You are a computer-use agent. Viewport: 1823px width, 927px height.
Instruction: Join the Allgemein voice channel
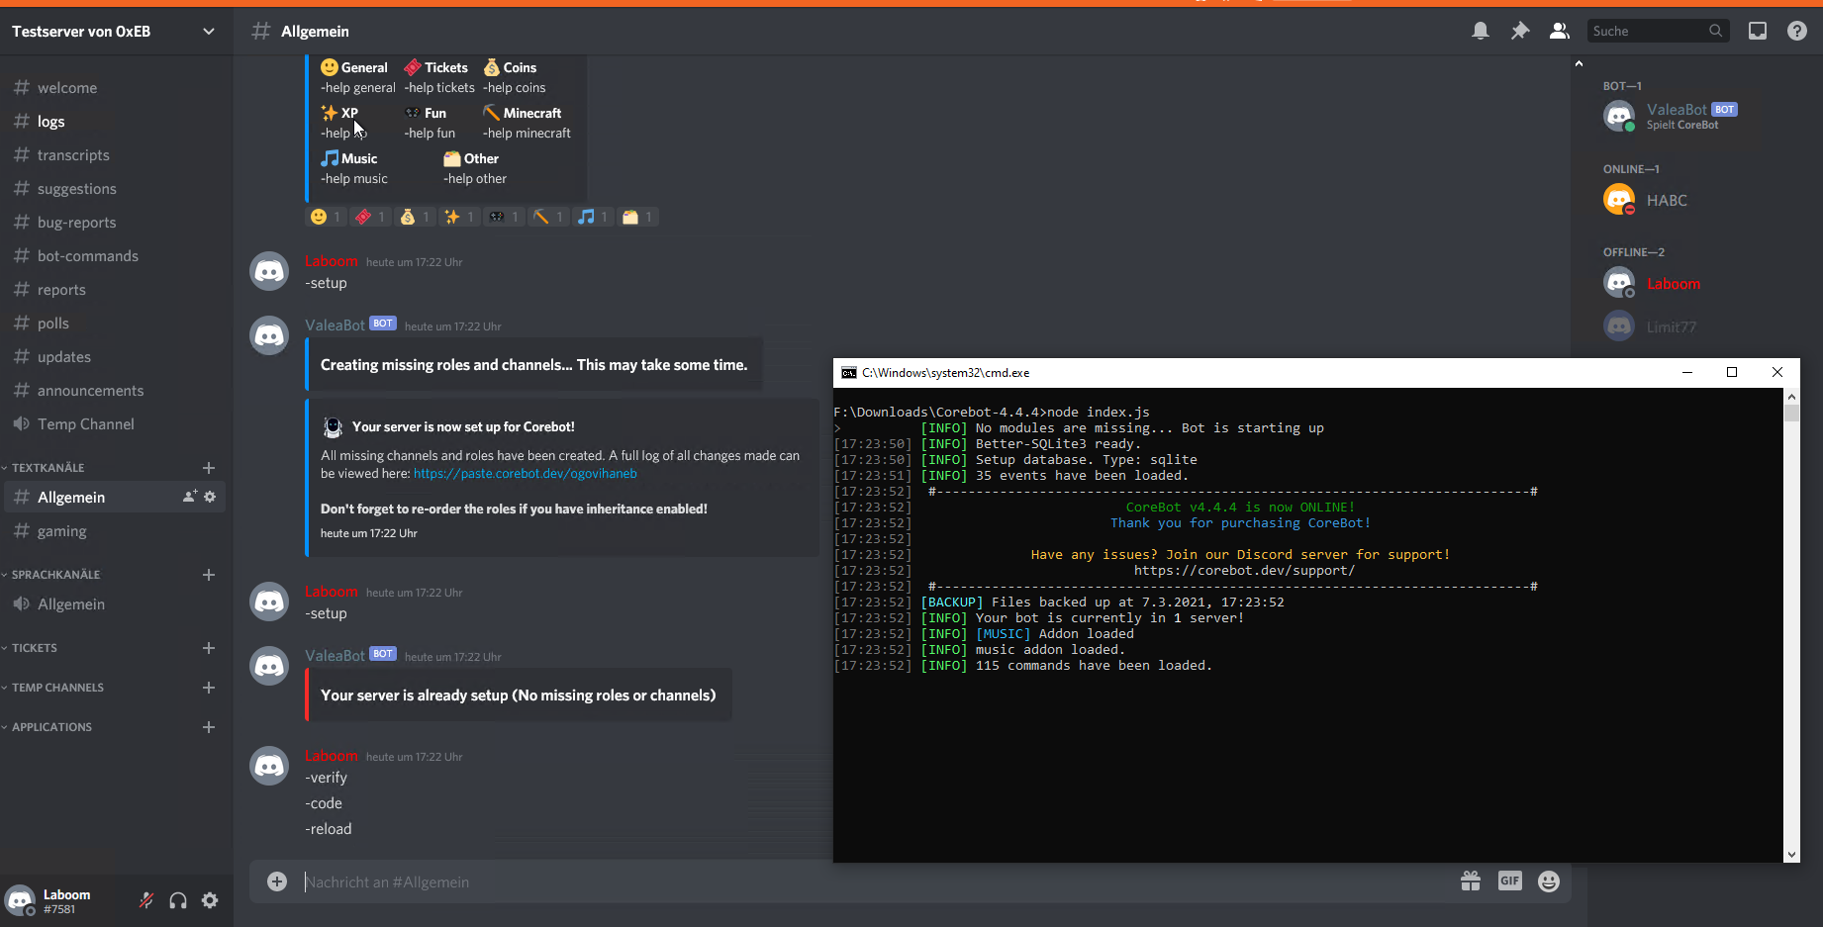click(116, 604)
